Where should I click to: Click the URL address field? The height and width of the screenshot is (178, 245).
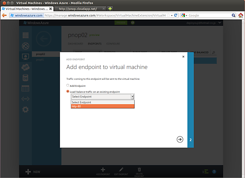click(105, 15)
